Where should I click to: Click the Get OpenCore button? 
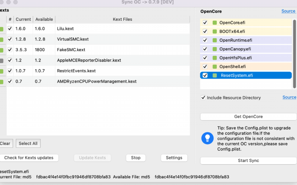click(248, 117)
